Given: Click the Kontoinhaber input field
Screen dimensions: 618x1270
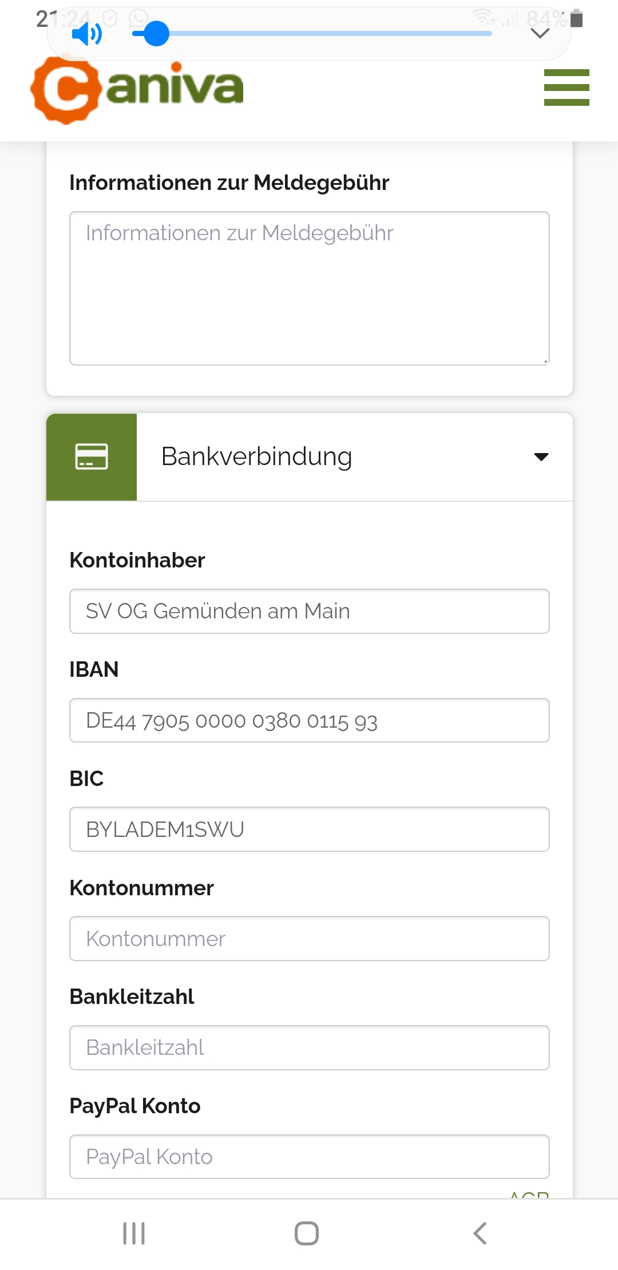Looking at the screenshot, I should [x=309, y=612].
